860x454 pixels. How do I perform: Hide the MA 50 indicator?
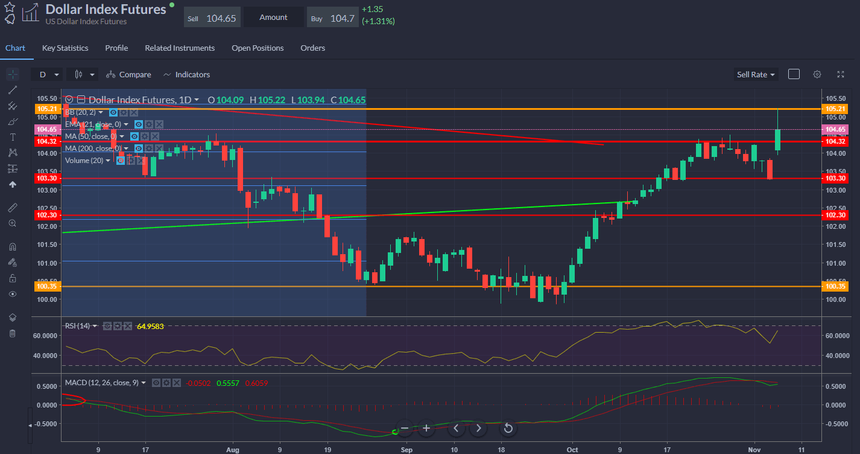[134, 136]
